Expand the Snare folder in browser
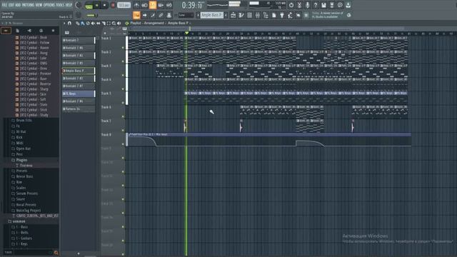457x257 pixels. (21, 199)
